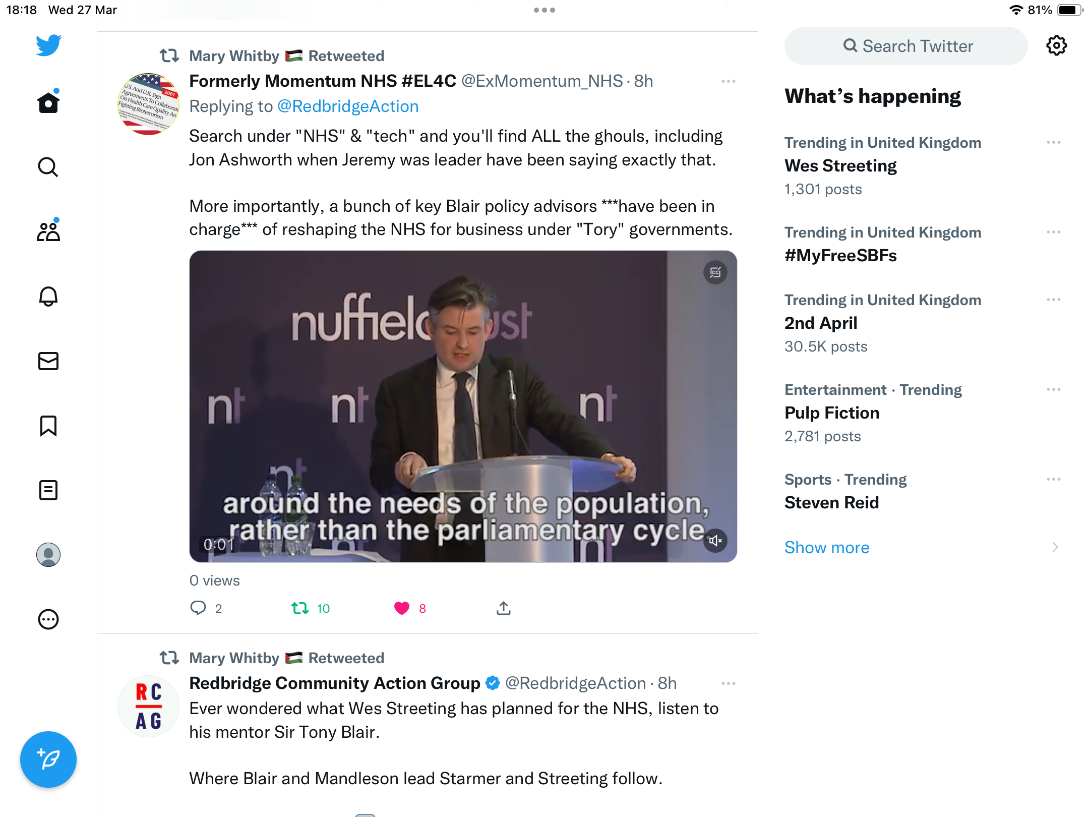Open options for Wes Streeting trend
Screen dimensions: 1089x817
click(1054, 143)
